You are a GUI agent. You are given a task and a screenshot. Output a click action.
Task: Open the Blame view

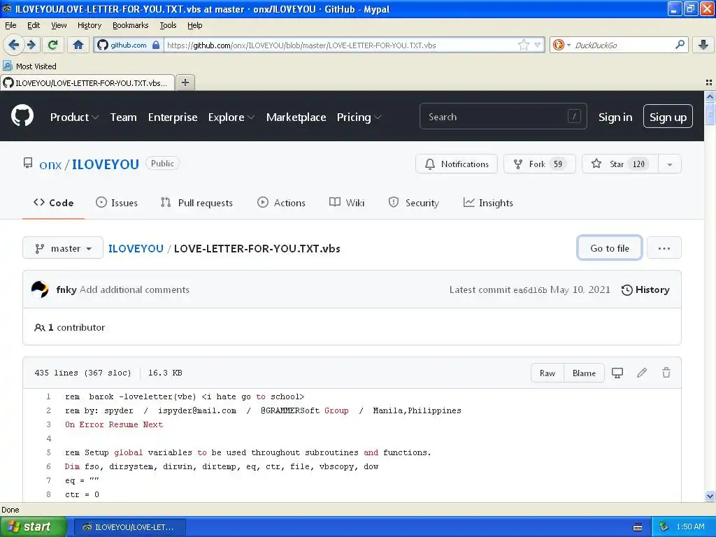(584, 373)
